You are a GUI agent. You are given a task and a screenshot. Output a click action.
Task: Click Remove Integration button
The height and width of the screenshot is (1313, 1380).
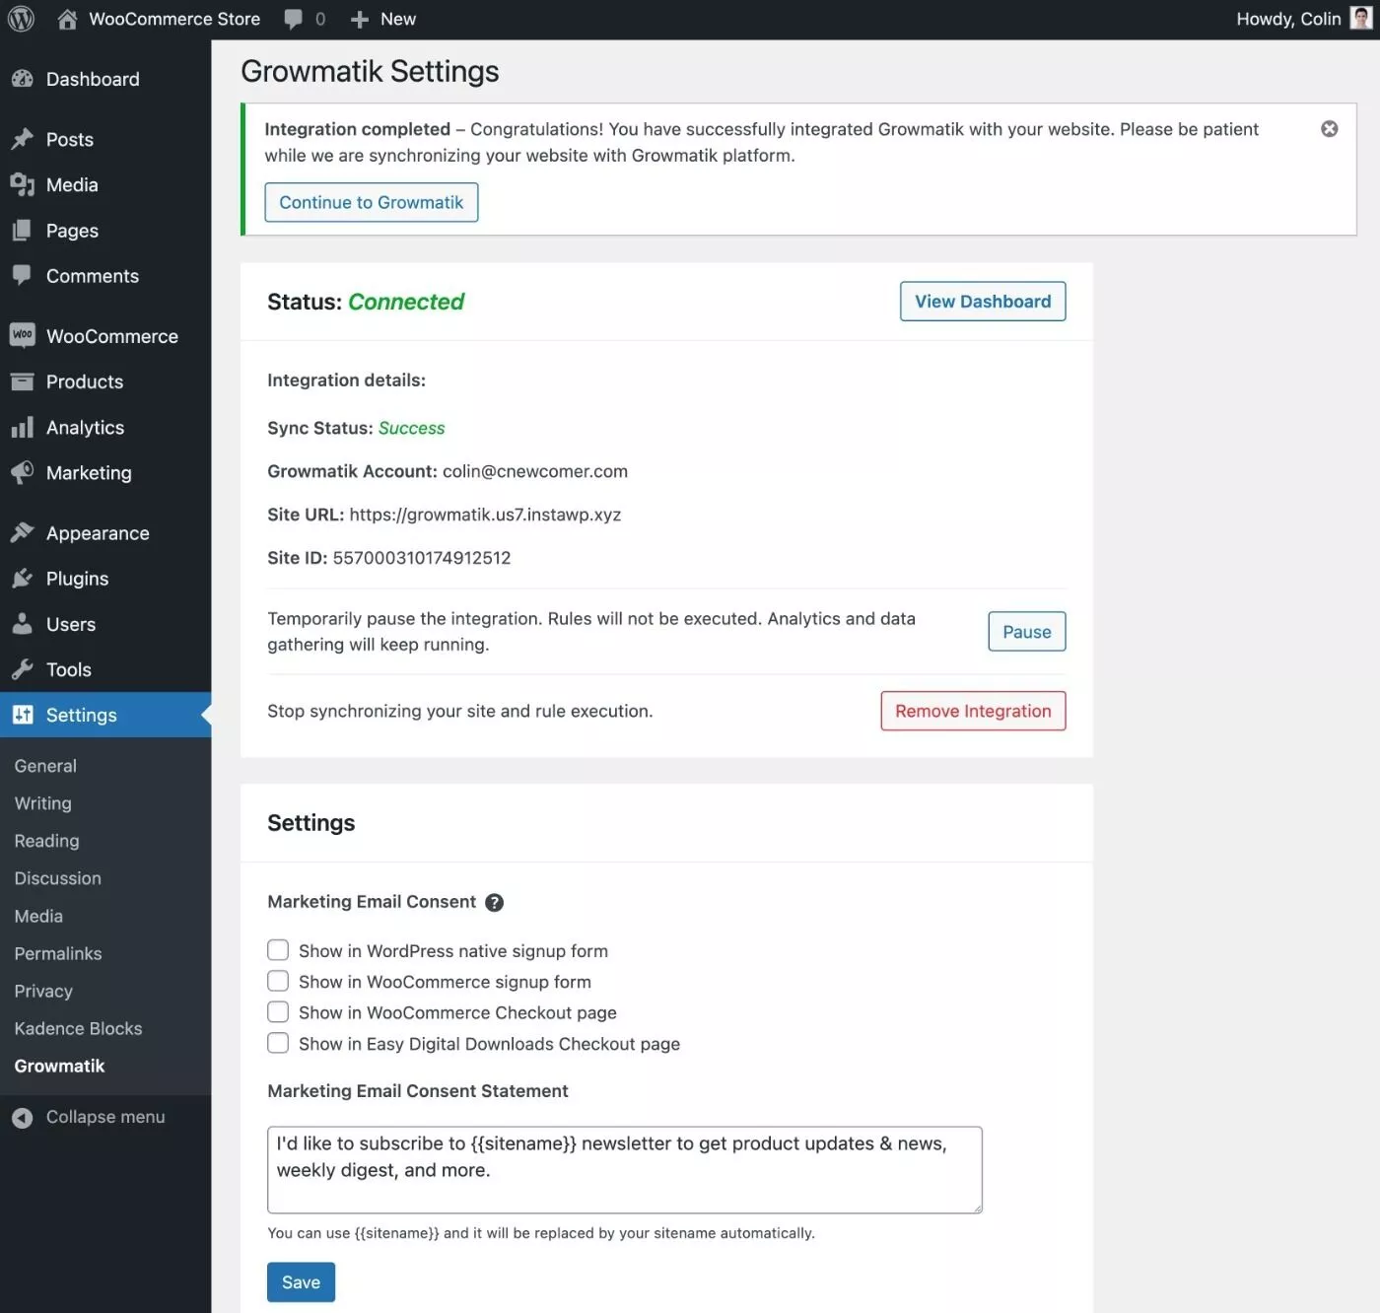973,711
